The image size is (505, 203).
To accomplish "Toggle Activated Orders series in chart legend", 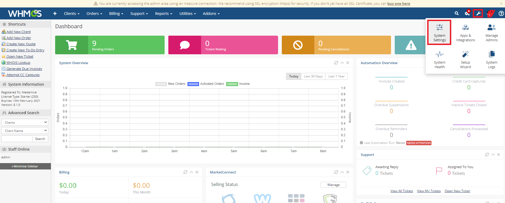I will pos(206,84).
